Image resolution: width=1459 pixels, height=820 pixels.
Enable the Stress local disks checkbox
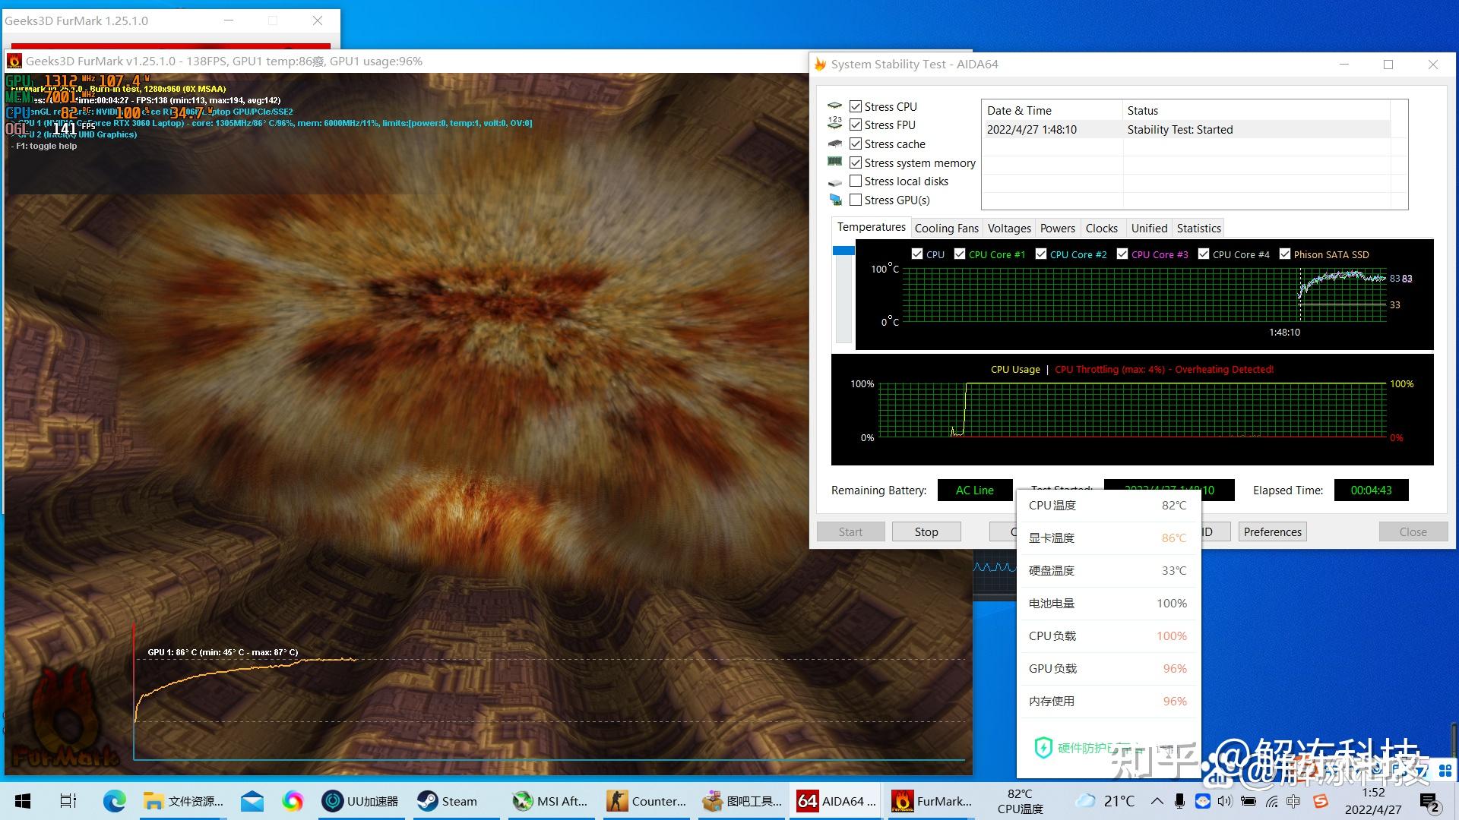[x=856, y=181]
